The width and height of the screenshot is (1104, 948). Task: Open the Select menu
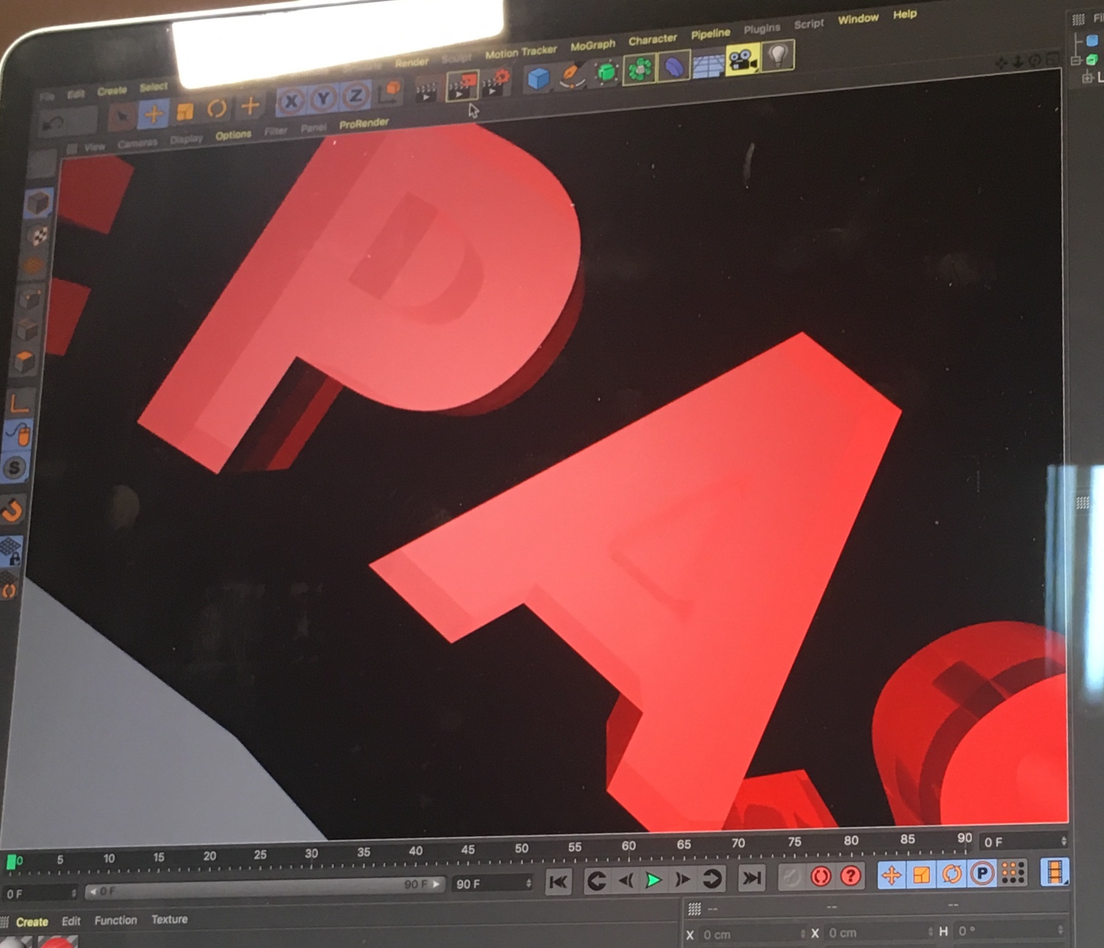point(154,87)
